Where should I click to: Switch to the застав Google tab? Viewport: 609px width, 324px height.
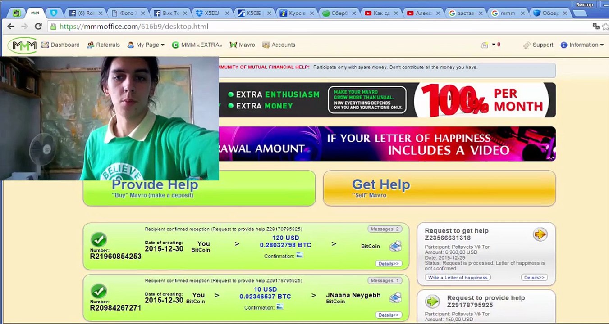[465, 13]
